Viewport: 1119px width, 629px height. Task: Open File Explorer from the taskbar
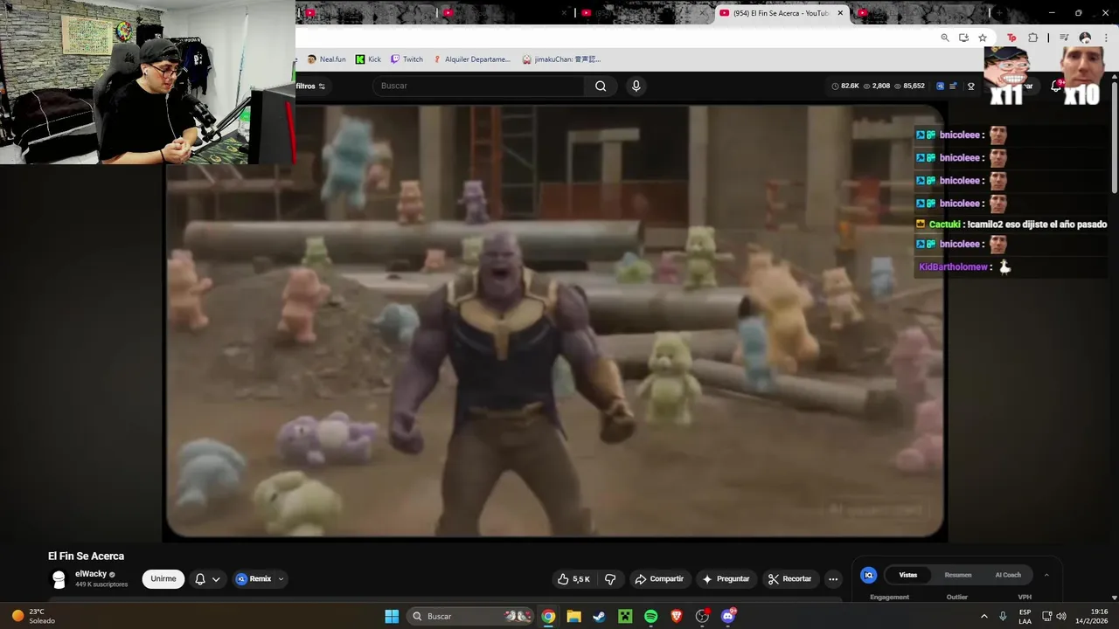click(x=573, y=616)
